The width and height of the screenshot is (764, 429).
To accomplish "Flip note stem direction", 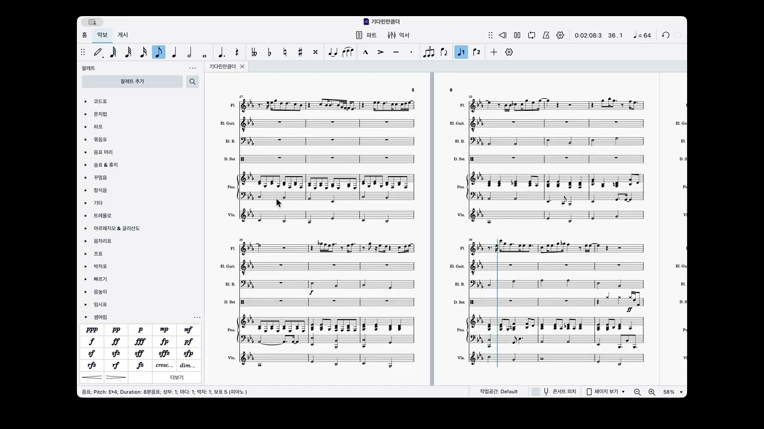I will [x=443, y=52].
